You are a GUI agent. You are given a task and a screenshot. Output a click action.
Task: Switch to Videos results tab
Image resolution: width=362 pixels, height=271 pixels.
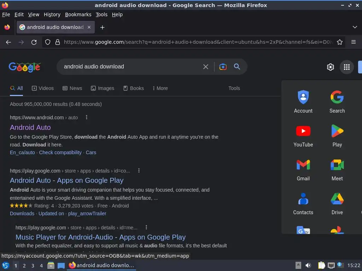click(43, 88)
